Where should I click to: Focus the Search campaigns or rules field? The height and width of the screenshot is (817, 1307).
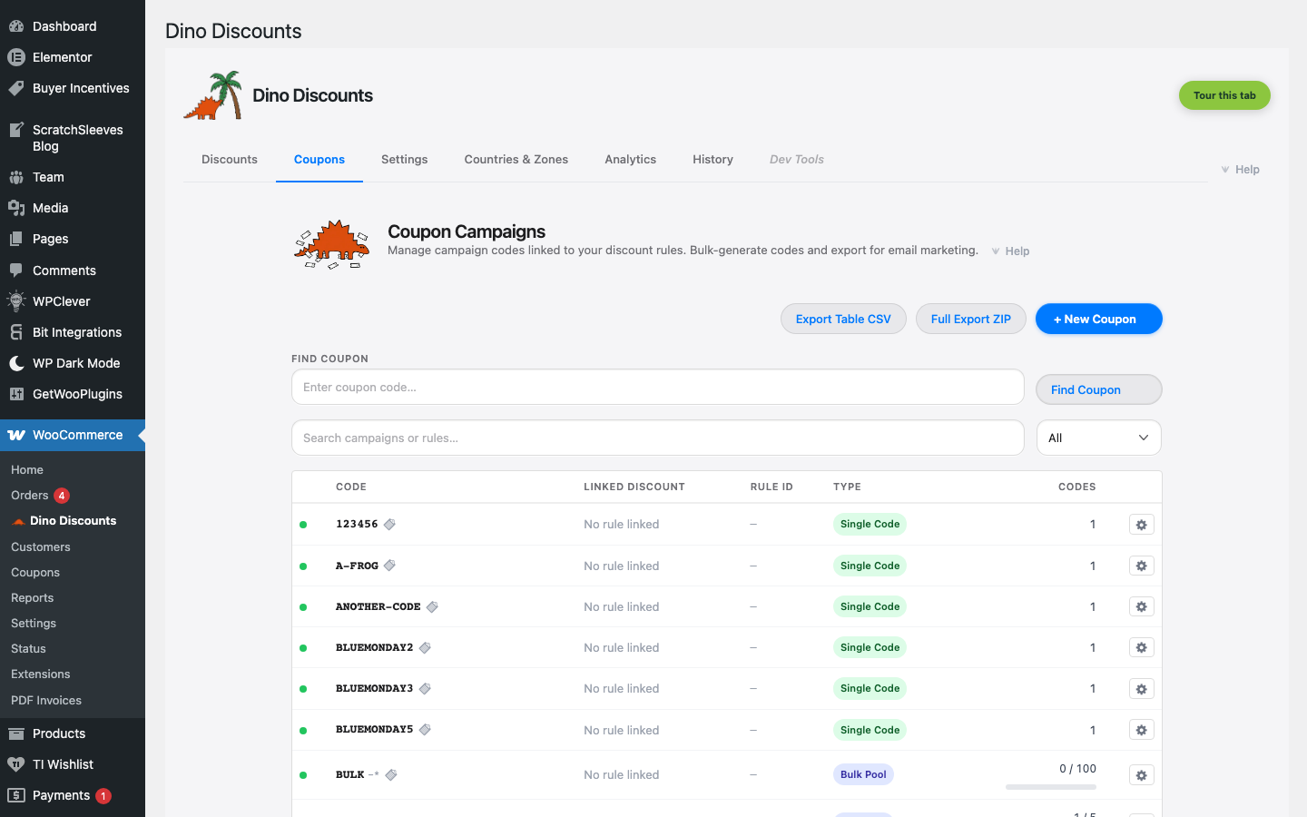click(658, 438)
